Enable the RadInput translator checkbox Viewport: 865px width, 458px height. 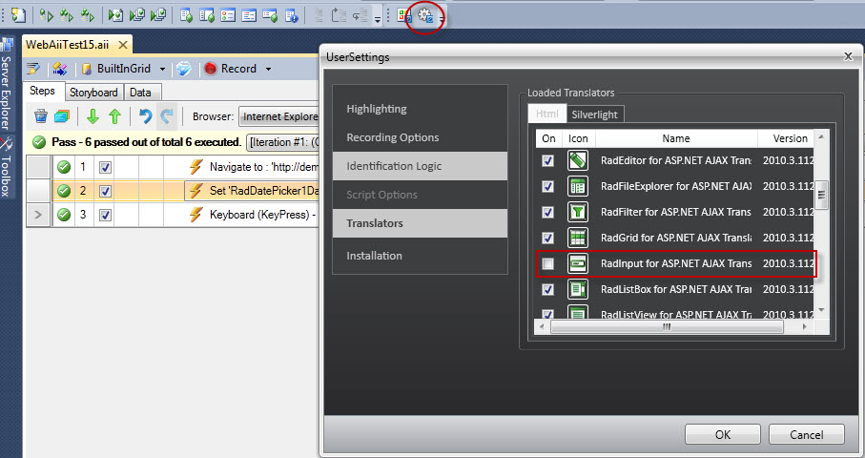click(x=547, y=263)
